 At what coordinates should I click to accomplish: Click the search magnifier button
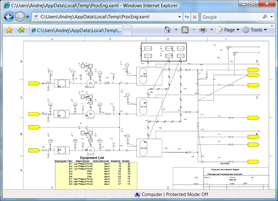[265, 17]
